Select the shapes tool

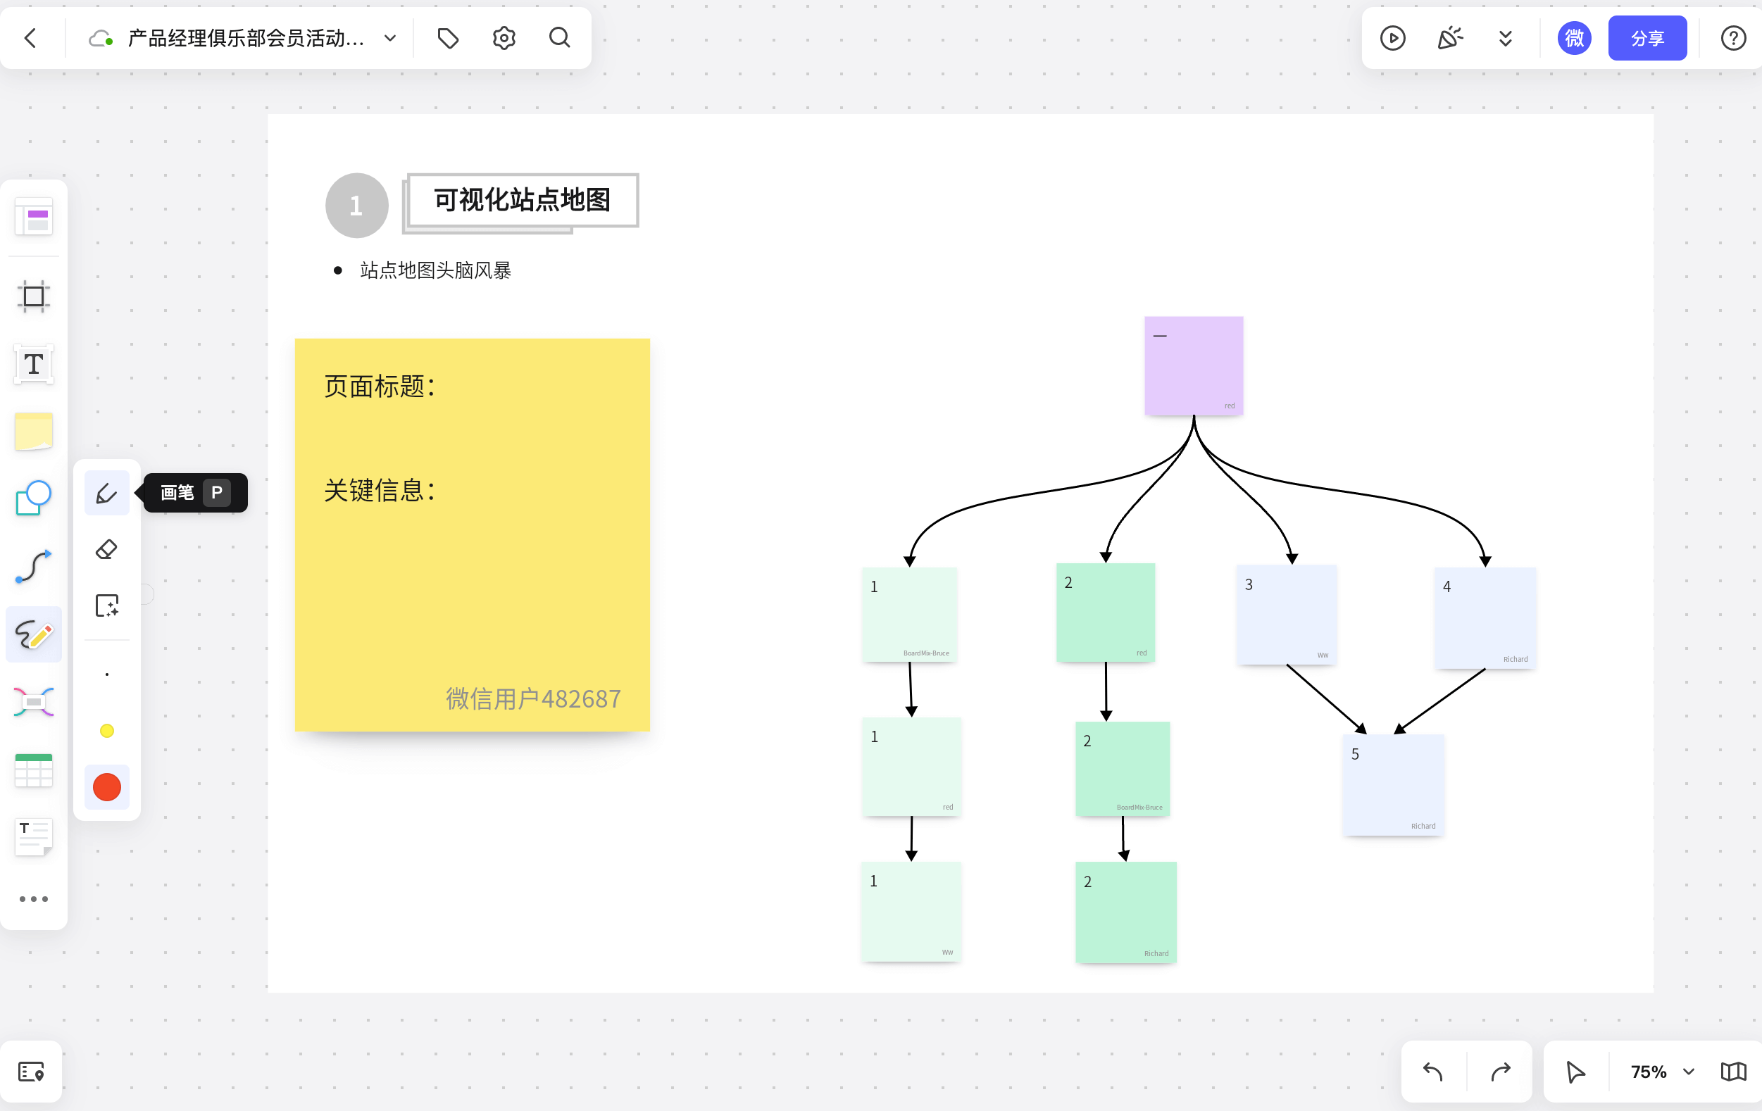(34, 498)
